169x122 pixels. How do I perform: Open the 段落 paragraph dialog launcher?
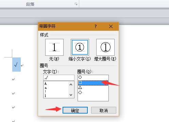point(76,4)
